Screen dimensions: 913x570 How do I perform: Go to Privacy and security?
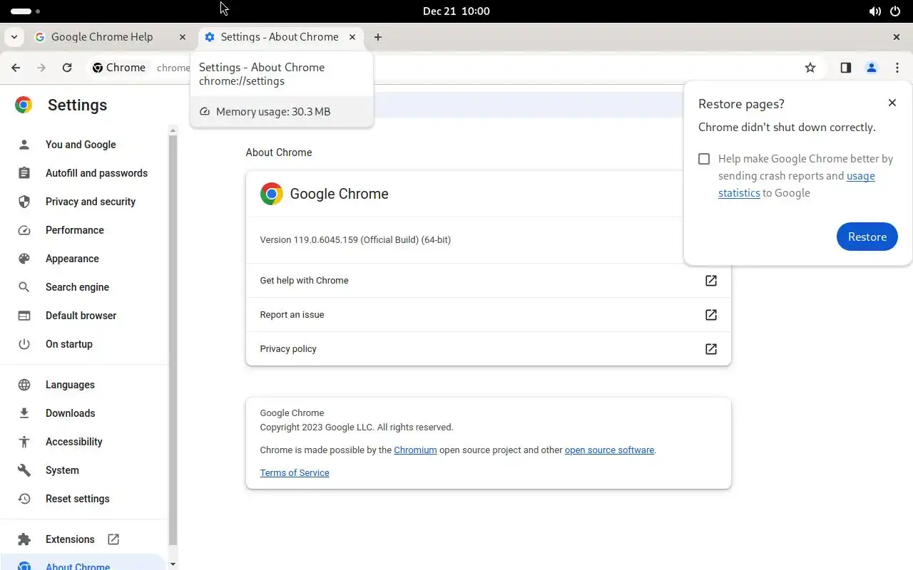[x=84, y=202]
